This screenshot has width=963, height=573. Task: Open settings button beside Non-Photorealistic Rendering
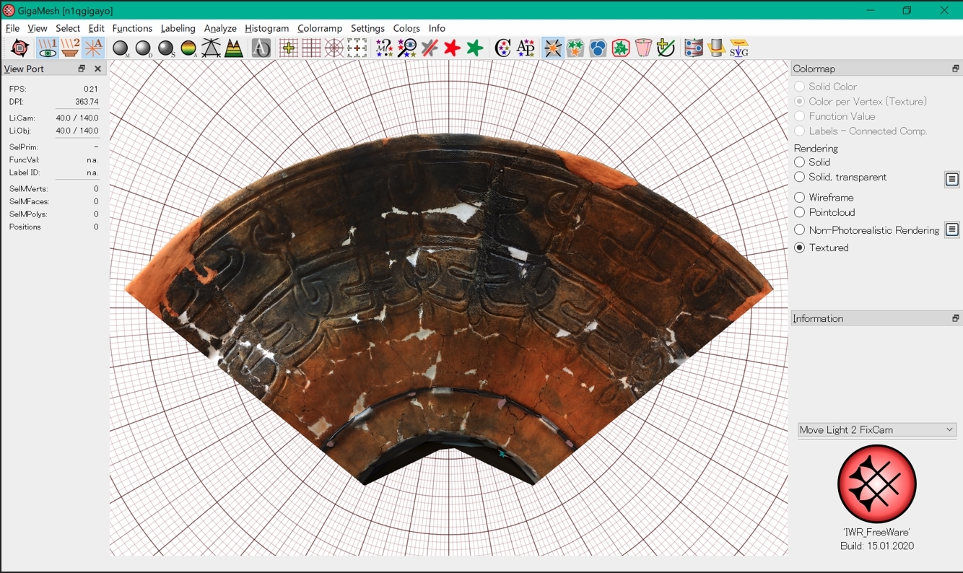pos(952,230)
